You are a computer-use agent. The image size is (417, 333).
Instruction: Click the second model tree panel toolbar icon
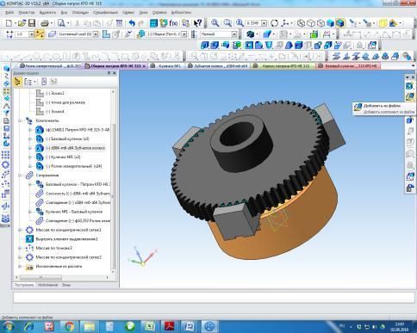28,82
